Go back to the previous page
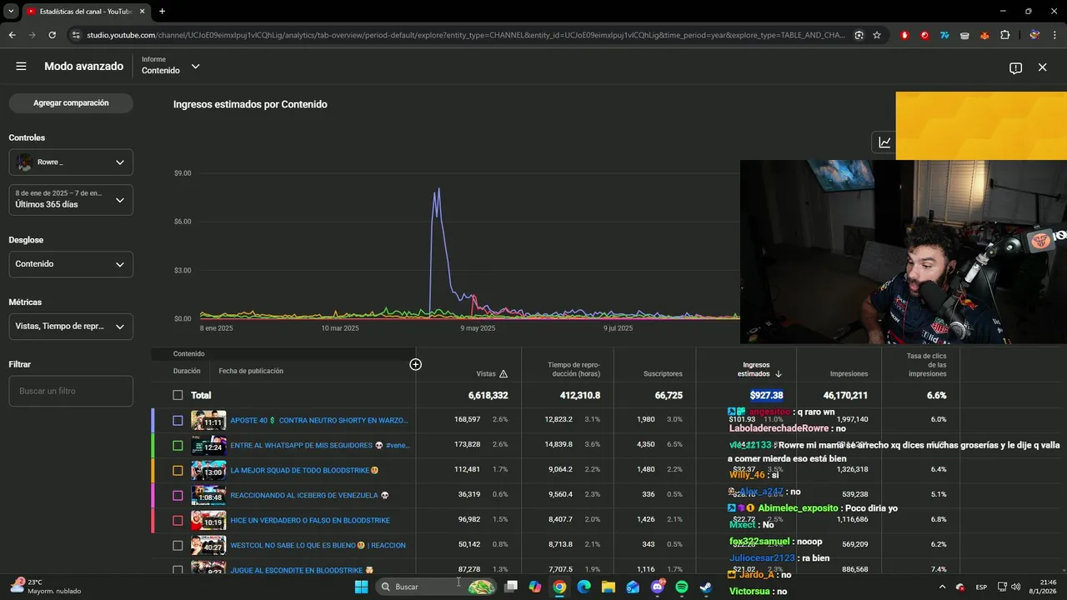 [x=12, y=35]
